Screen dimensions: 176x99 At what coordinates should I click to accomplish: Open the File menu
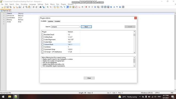coord(2,4)
